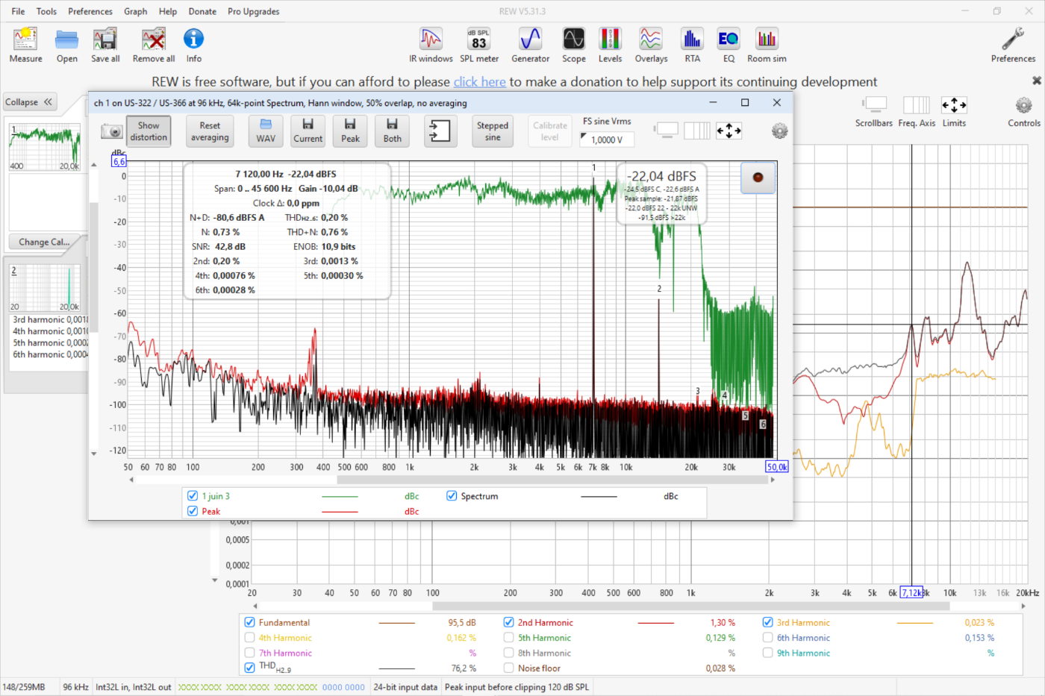The height and width of the screenshot is (696, 1045).
Task: Save the Current RTA trace
Action: coord(308,131)
